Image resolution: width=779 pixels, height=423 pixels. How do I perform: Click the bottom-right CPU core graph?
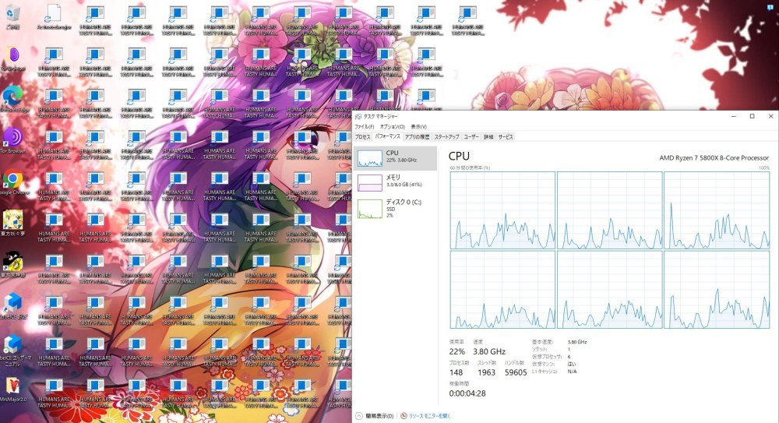717,289
